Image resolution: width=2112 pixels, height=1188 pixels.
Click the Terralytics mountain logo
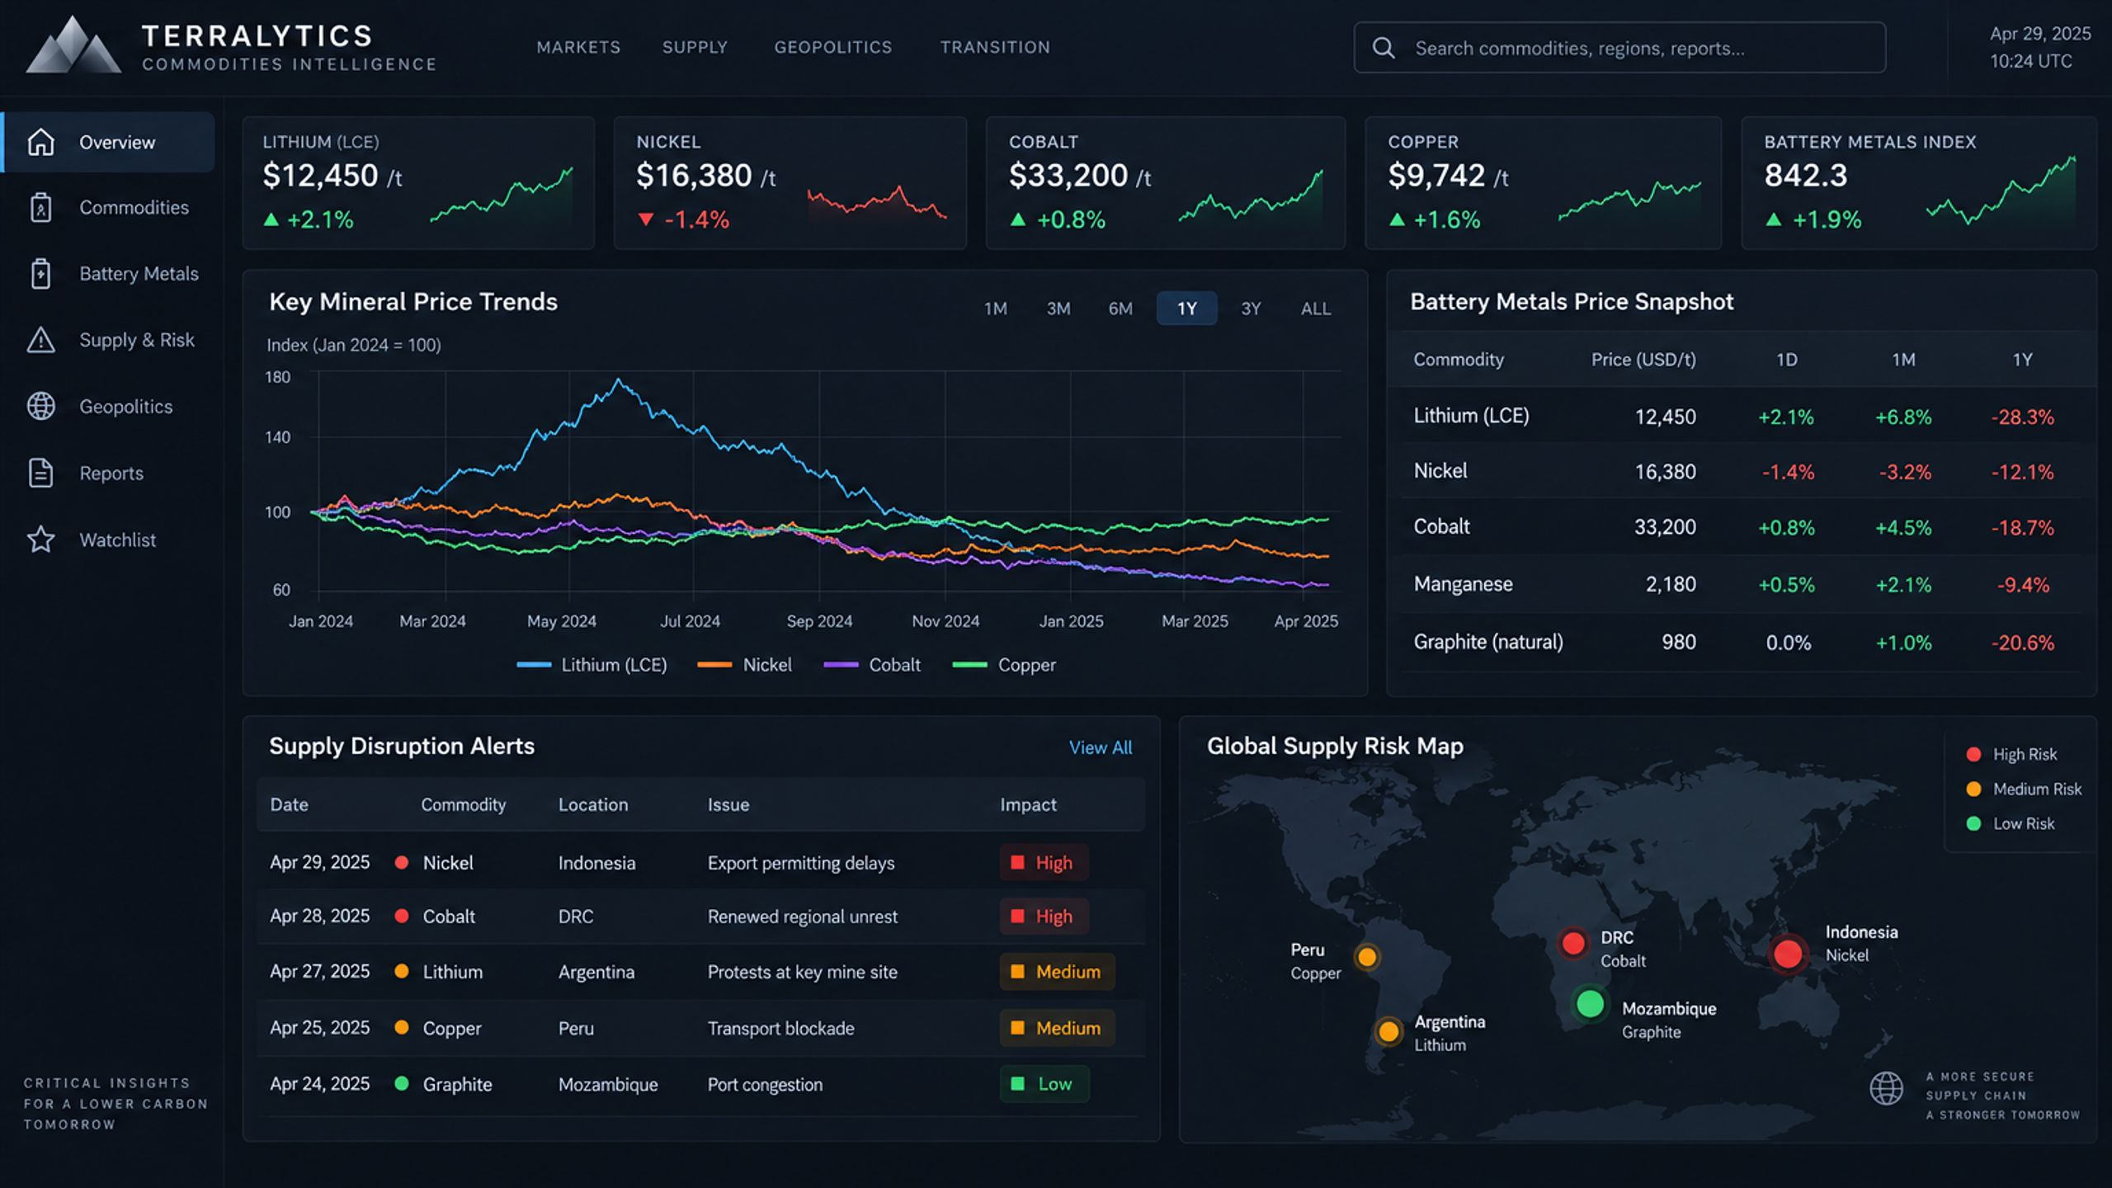[73, 45]
